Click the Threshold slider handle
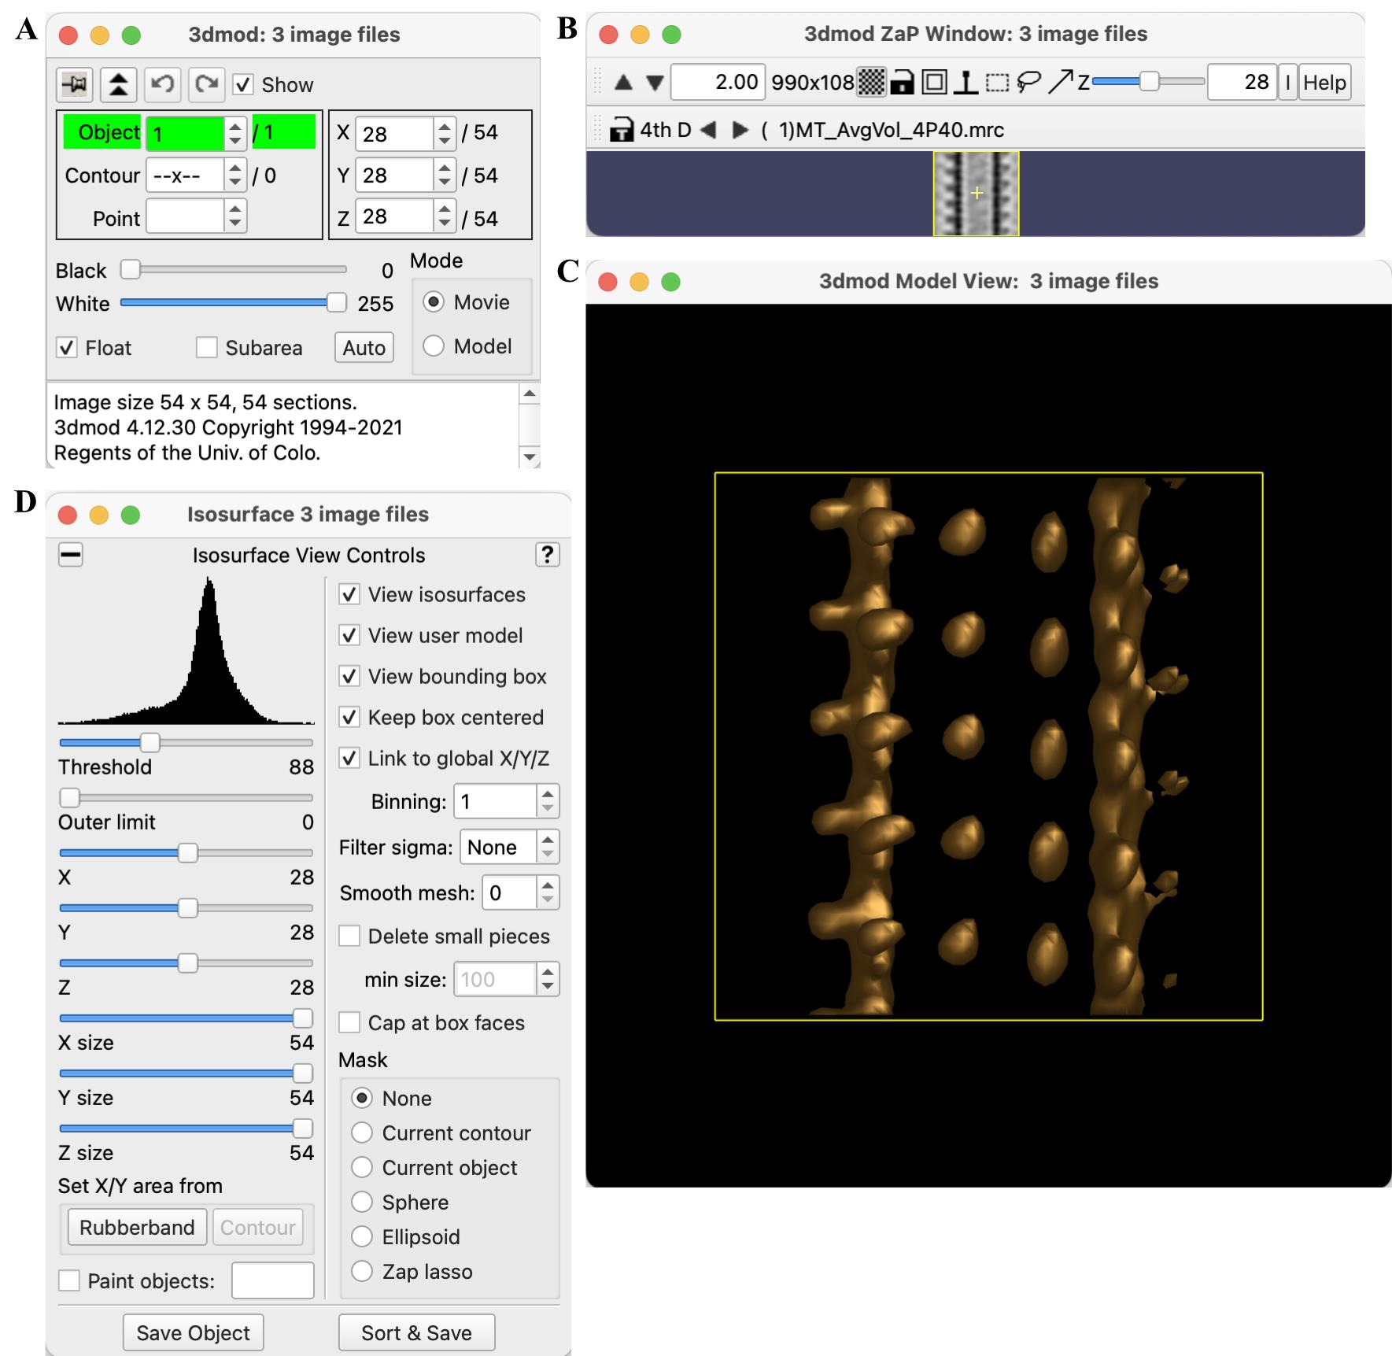Image resolution: width=1392 pixels, height=1356 pixels. click(150, 742)
